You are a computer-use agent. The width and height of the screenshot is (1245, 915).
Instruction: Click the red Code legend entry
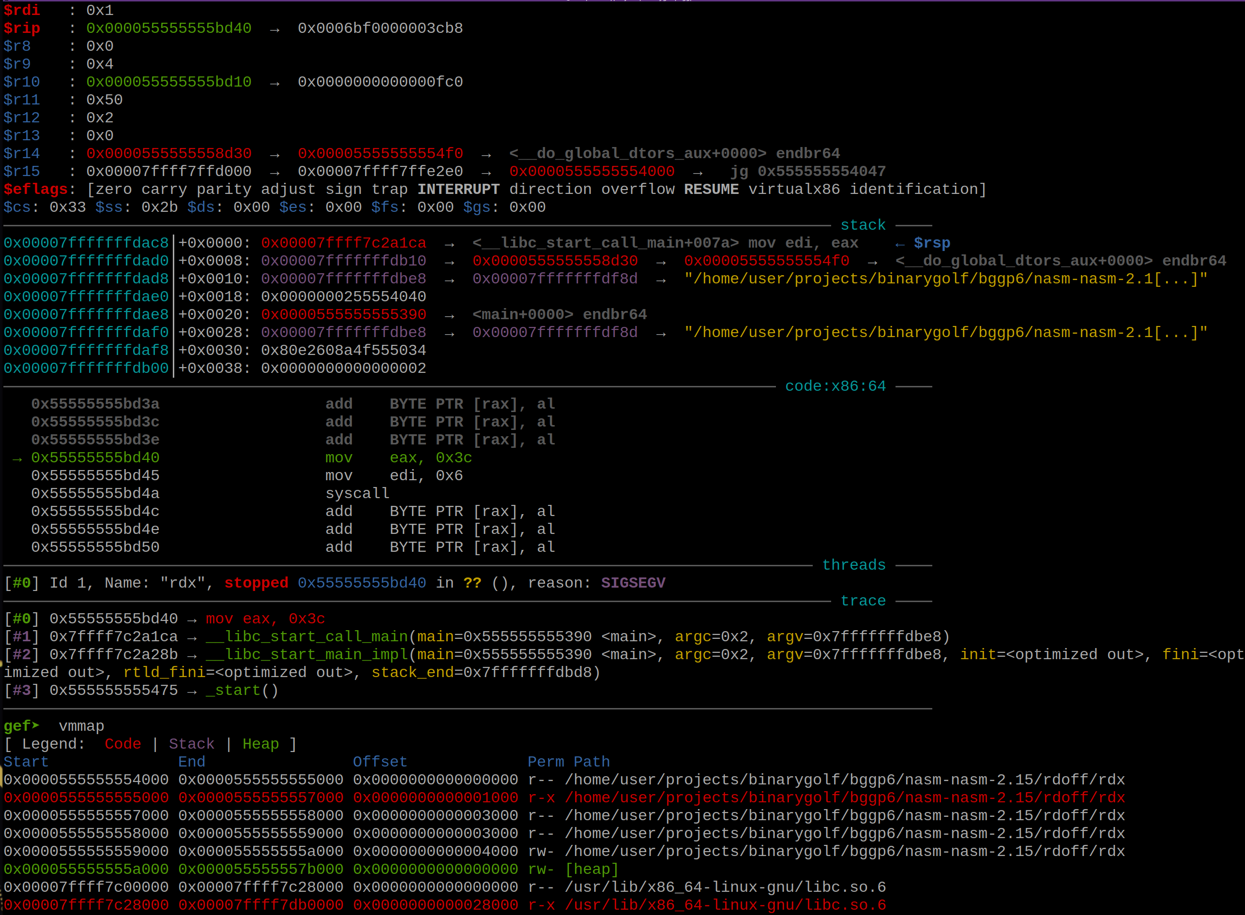point(122,744)
